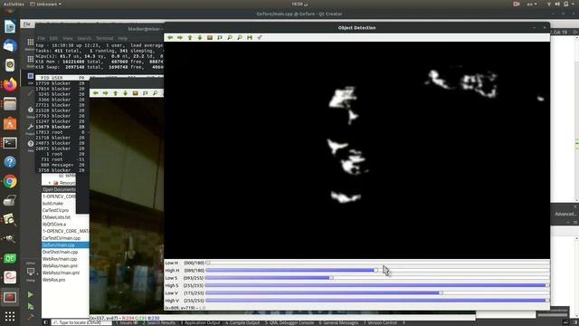Pan down in Object Detection toolbar
Image resolution: width=579 pixels, height=326 pixels.
tap(200, 38)
